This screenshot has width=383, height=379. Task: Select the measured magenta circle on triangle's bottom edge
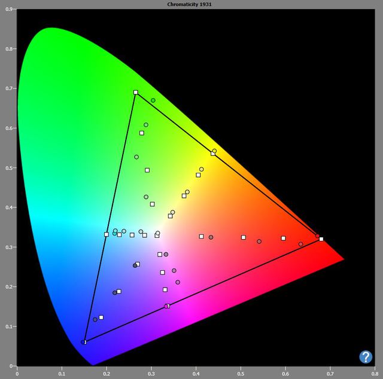(166, 306)
